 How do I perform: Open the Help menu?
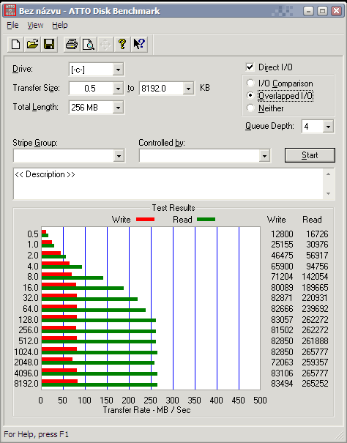tap(59, 25)
